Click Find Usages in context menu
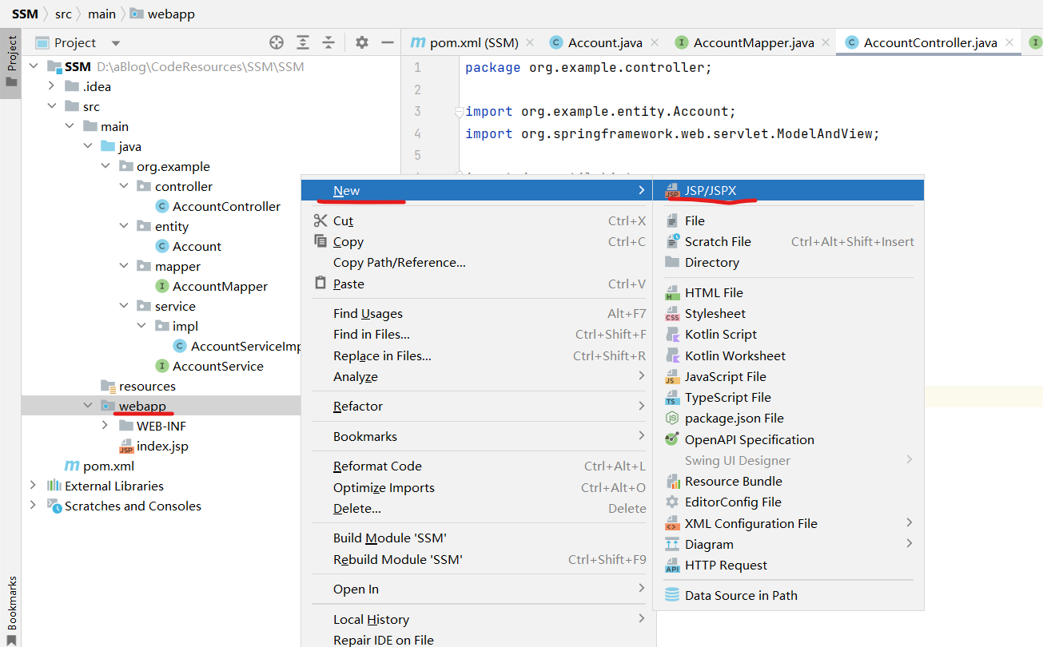 (x=478, y=313)
